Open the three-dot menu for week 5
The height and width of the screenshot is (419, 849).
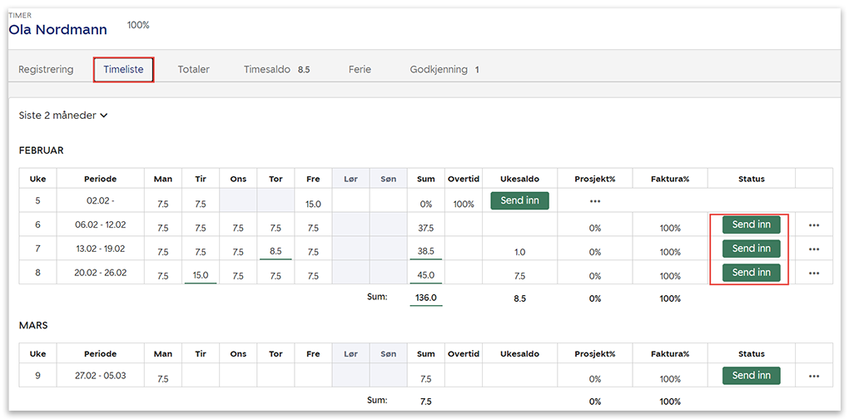(x=594, y=201)
